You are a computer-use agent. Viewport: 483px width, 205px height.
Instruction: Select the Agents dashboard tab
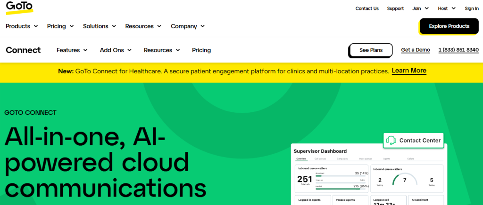tap(386, 159)
